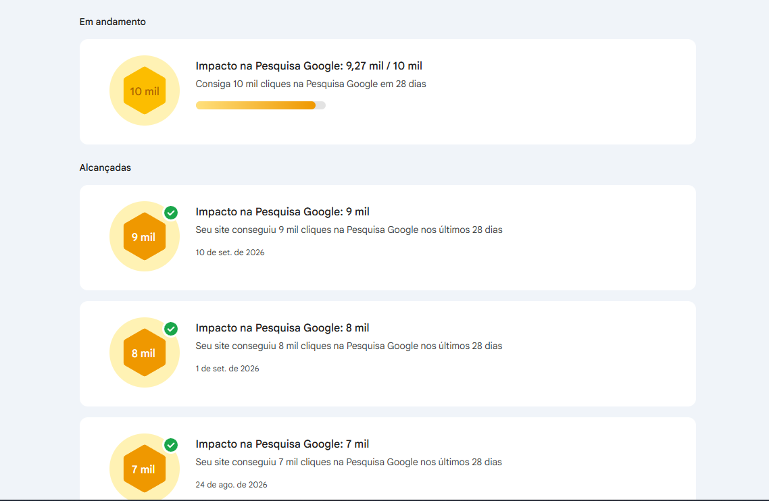Click the 'Em andamento' section heading
Image resolution: width=769 pixels, height=501 pixels.
pos(113,22)
